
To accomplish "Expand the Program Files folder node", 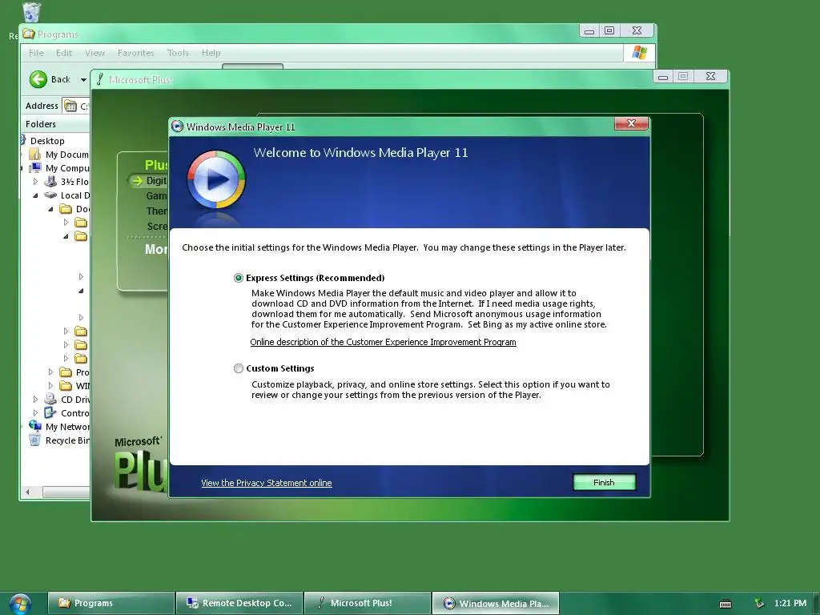I will point(50,372).
